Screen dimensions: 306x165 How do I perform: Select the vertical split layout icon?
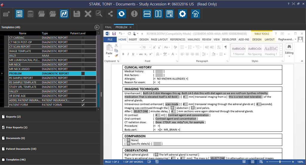click(x=158, y=14)
